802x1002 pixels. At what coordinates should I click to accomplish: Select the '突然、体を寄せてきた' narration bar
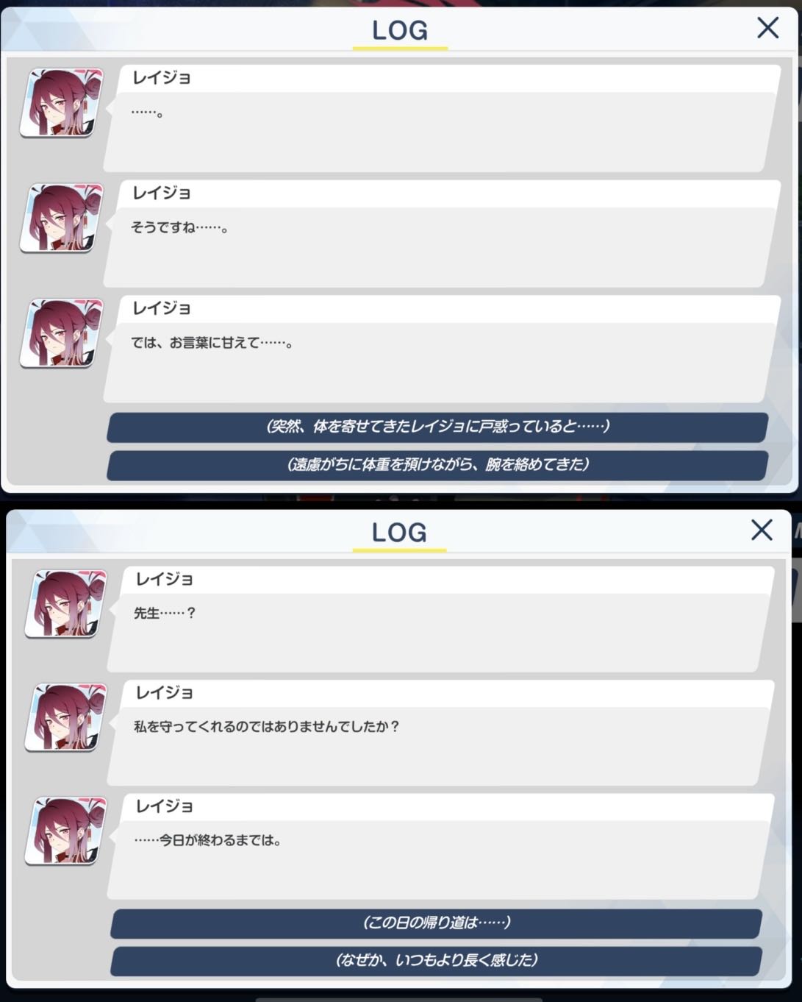click(x=437, y=427)
